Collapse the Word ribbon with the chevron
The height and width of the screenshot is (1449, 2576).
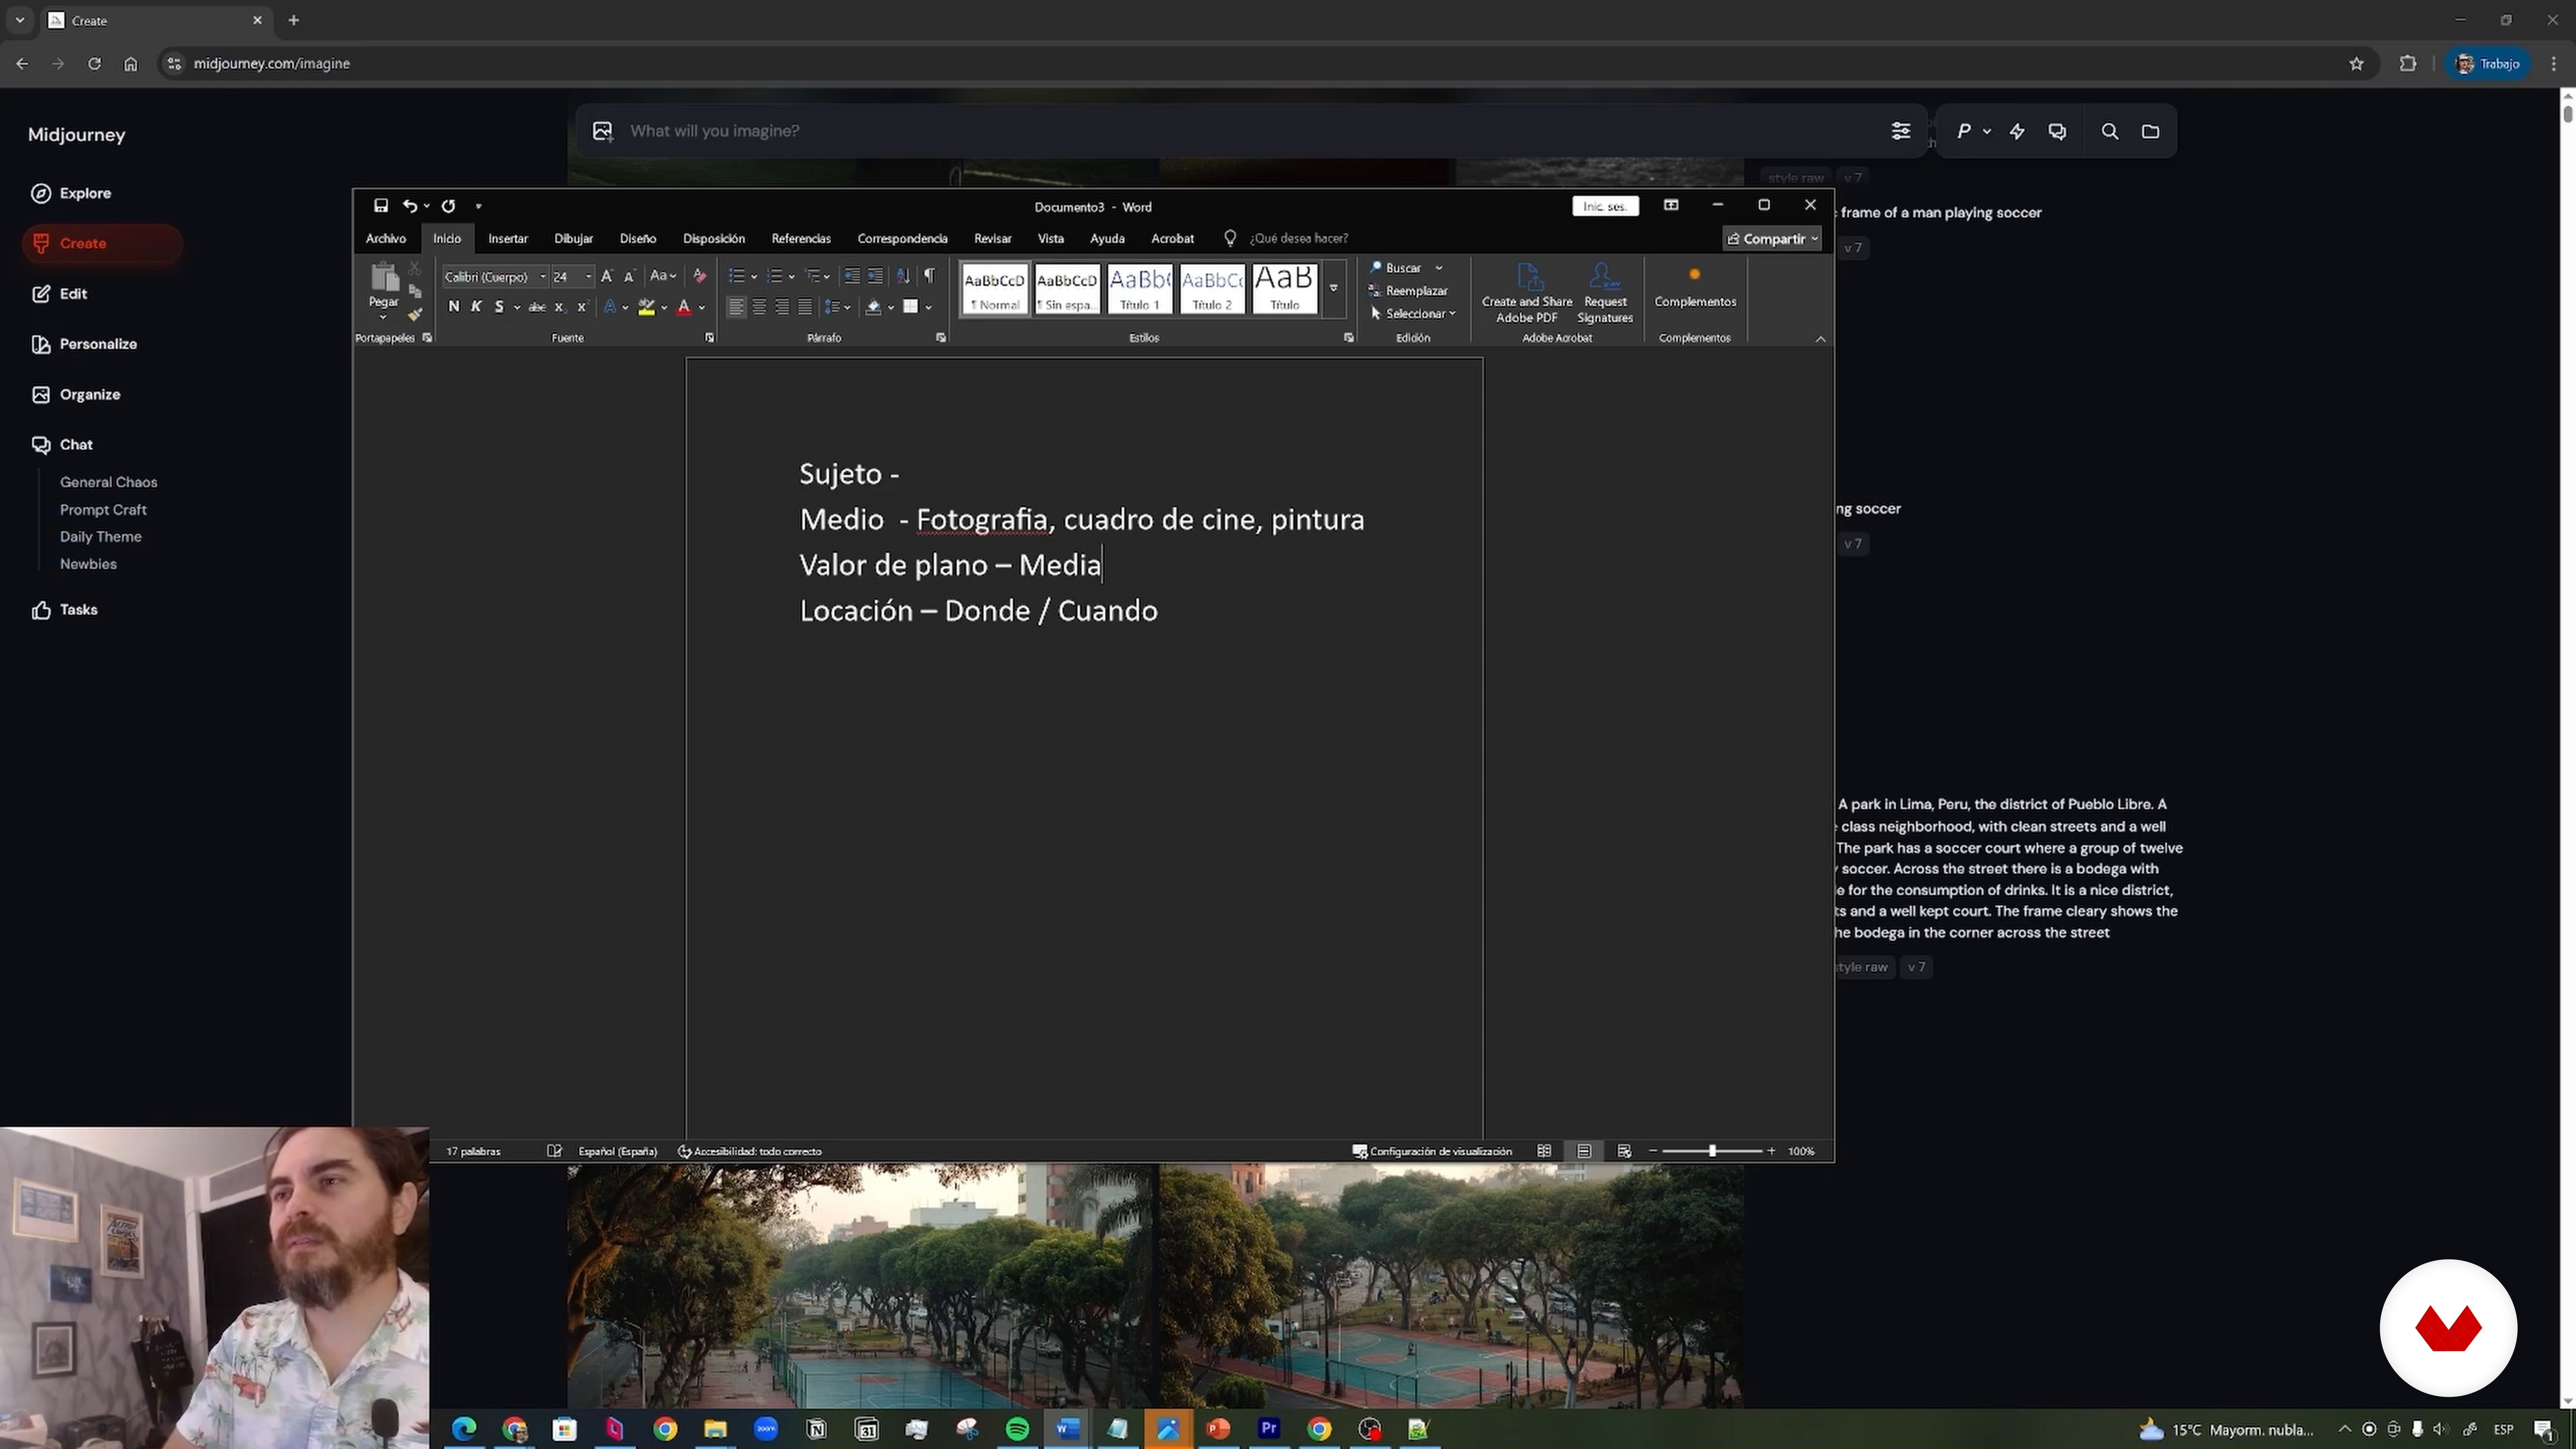tap(1821, 339)
